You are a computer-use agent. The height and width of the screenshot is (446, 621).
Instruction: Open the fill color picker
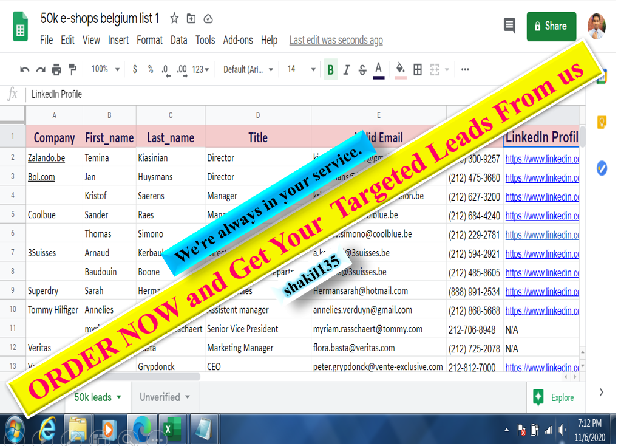click(x=401, y=70)
